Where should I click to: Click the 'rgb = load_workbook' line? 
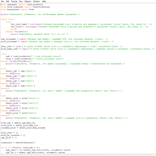(33, 56)
